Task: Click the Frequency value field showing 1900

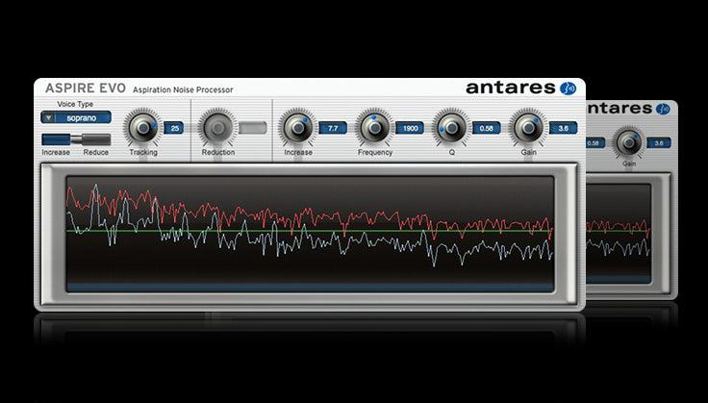Action: click(x=410, y=128)
